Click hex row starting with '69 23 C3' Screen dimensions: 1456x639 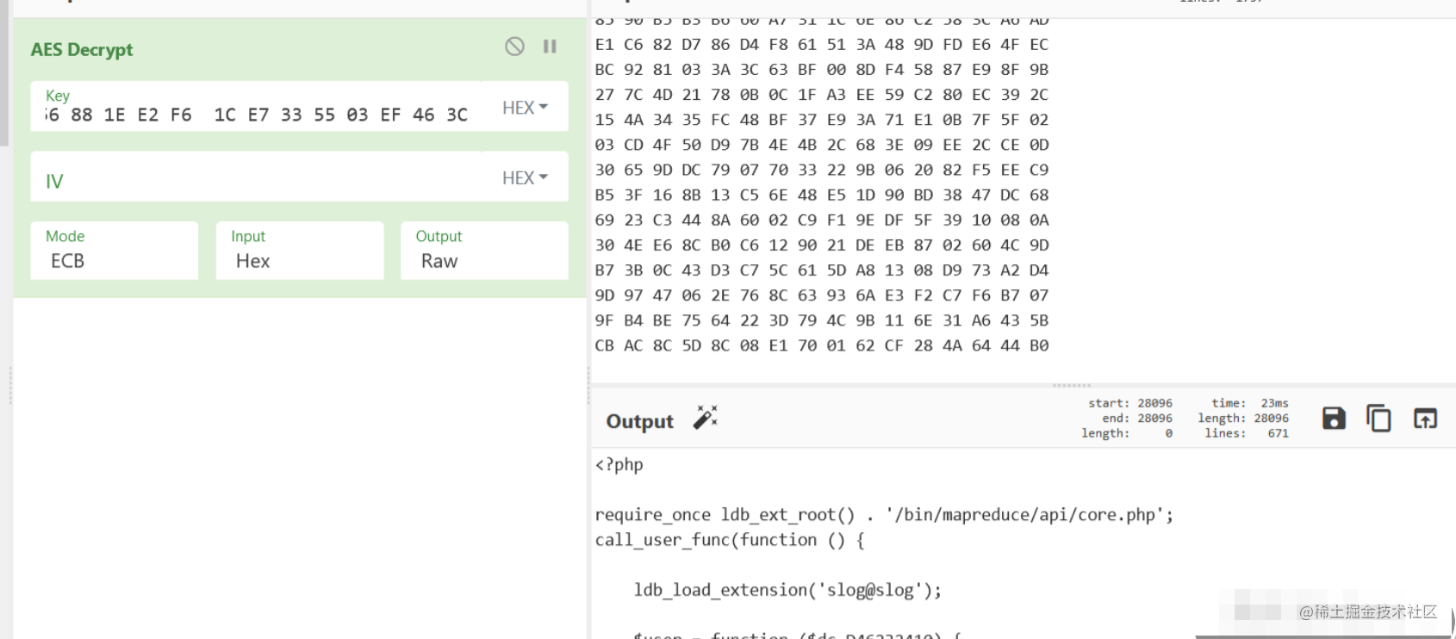click(822, 220)
